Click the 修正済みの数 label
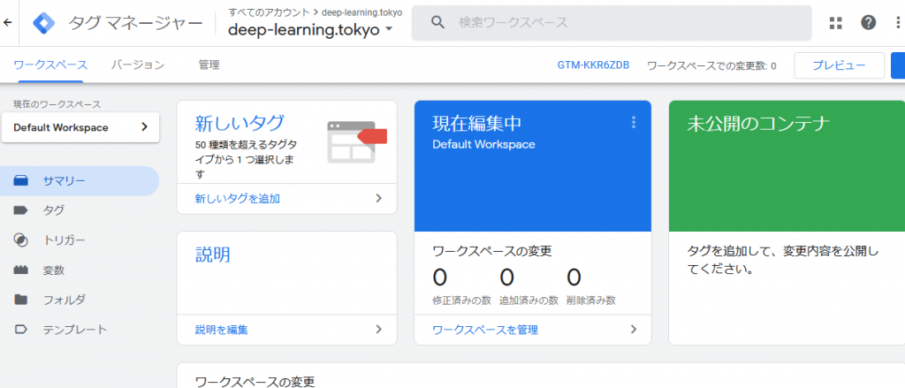This screenshot has width=905, height=388. pos(461,301)
